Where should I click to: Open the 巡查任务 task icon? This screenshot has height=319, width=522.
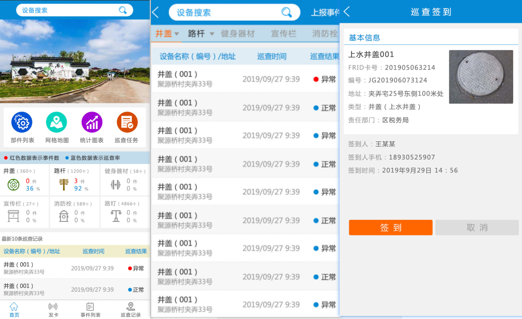tap(127, 122)
